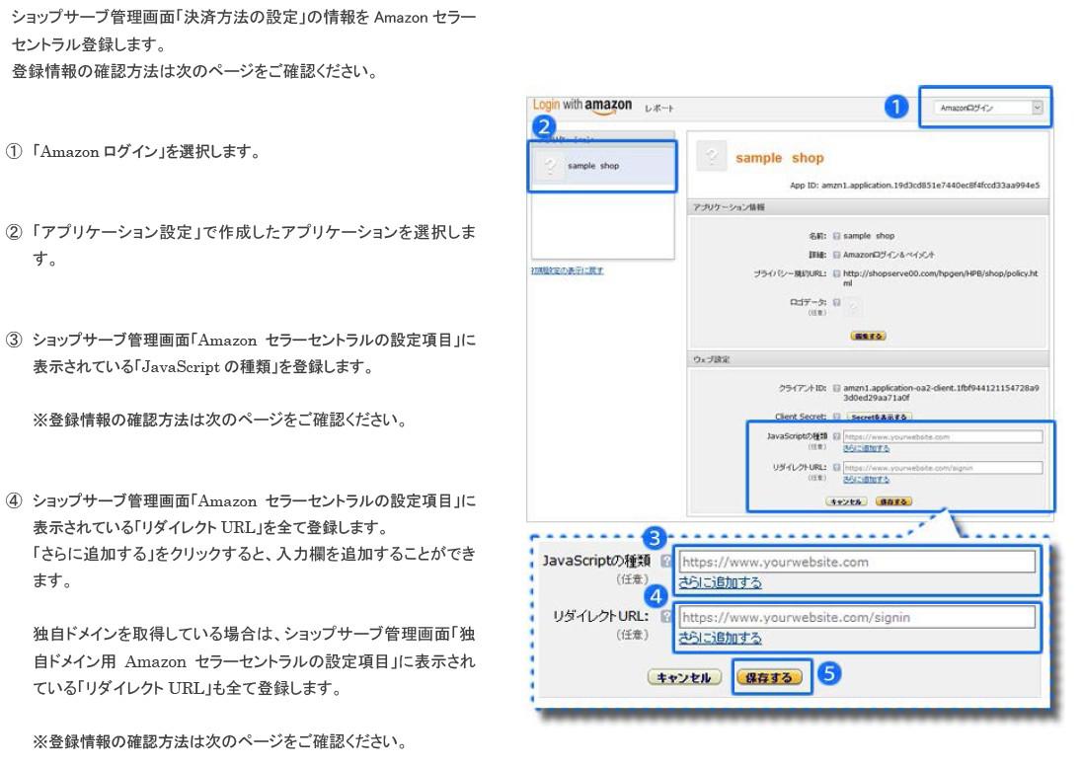
Task: Click the large sample shop header placeholder image
Action: [x=712, y=156]
